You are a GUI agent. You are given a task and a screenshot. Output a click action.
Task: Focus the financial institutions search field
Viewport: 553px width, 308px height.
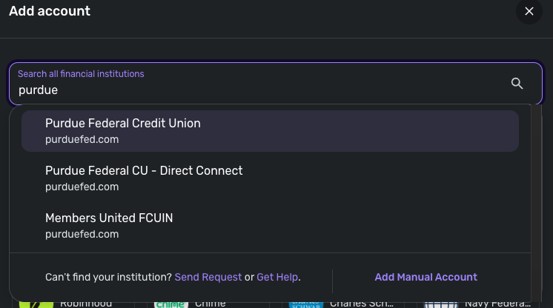pyautogui.click(x=259, y=90)
